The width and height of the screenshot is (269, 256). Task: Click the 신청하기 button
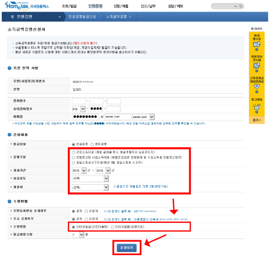coord(126,248)
